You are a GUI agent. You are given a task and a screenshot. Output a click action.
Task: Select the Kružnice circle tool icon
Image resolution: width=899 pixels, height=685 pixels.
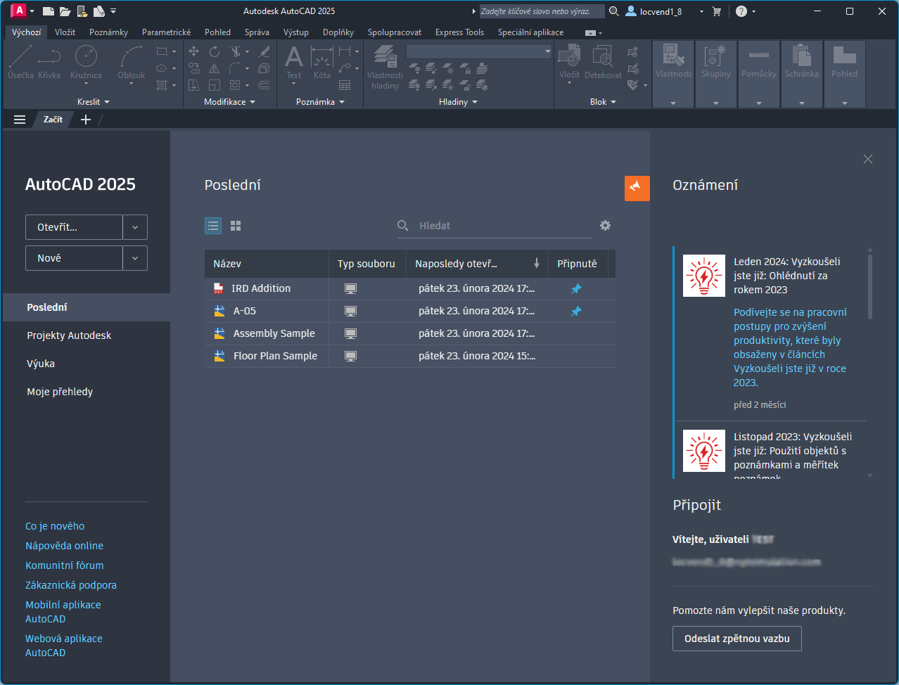(86, 56)
